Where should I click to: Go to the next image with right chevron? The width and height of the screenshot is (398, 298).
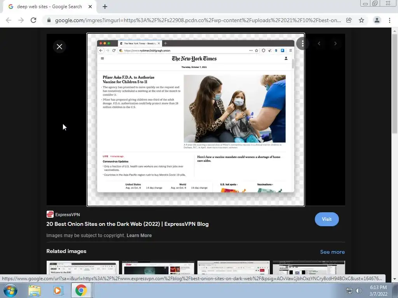335,43
